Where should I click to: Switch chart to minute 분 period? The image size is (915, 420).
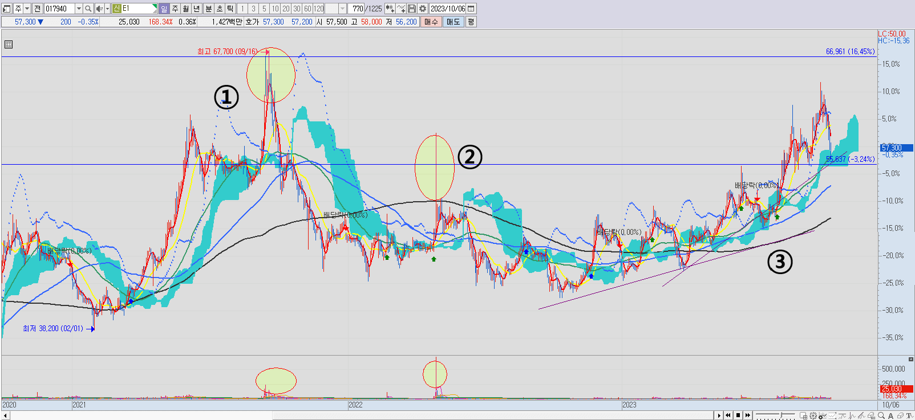[208, 9]
